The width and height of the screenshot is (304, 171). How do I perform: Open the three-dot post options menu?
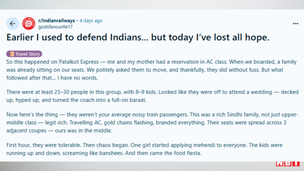click(x=295, y=24)
